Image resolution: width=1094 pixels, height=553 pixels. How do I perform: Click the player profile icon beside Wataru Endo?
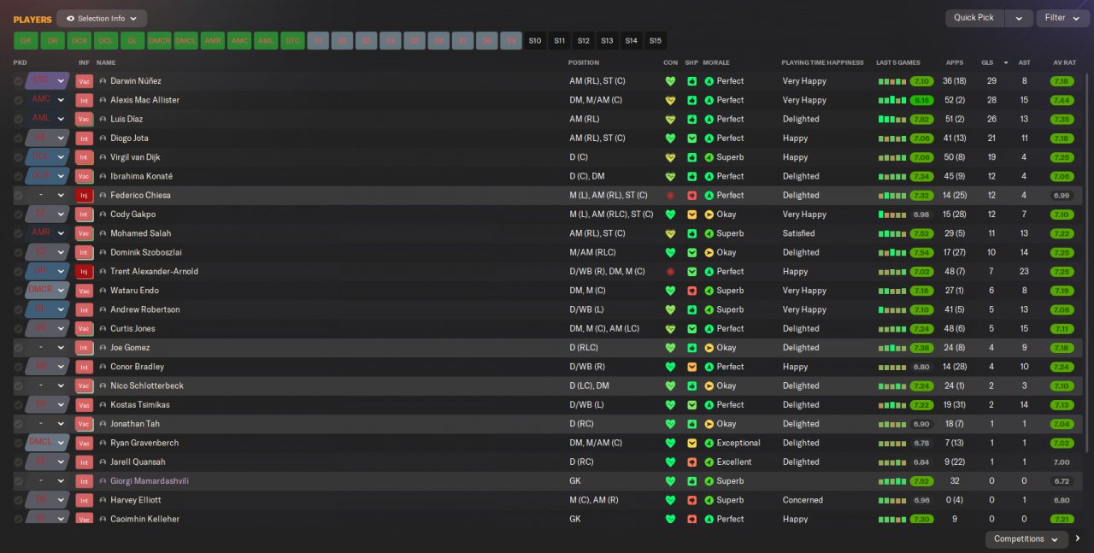coord(103,291)
